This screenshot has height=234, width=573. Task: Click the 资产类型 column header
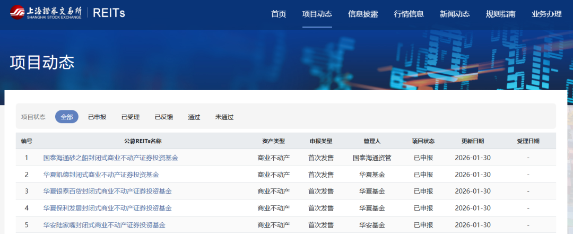tap(274, 141)
